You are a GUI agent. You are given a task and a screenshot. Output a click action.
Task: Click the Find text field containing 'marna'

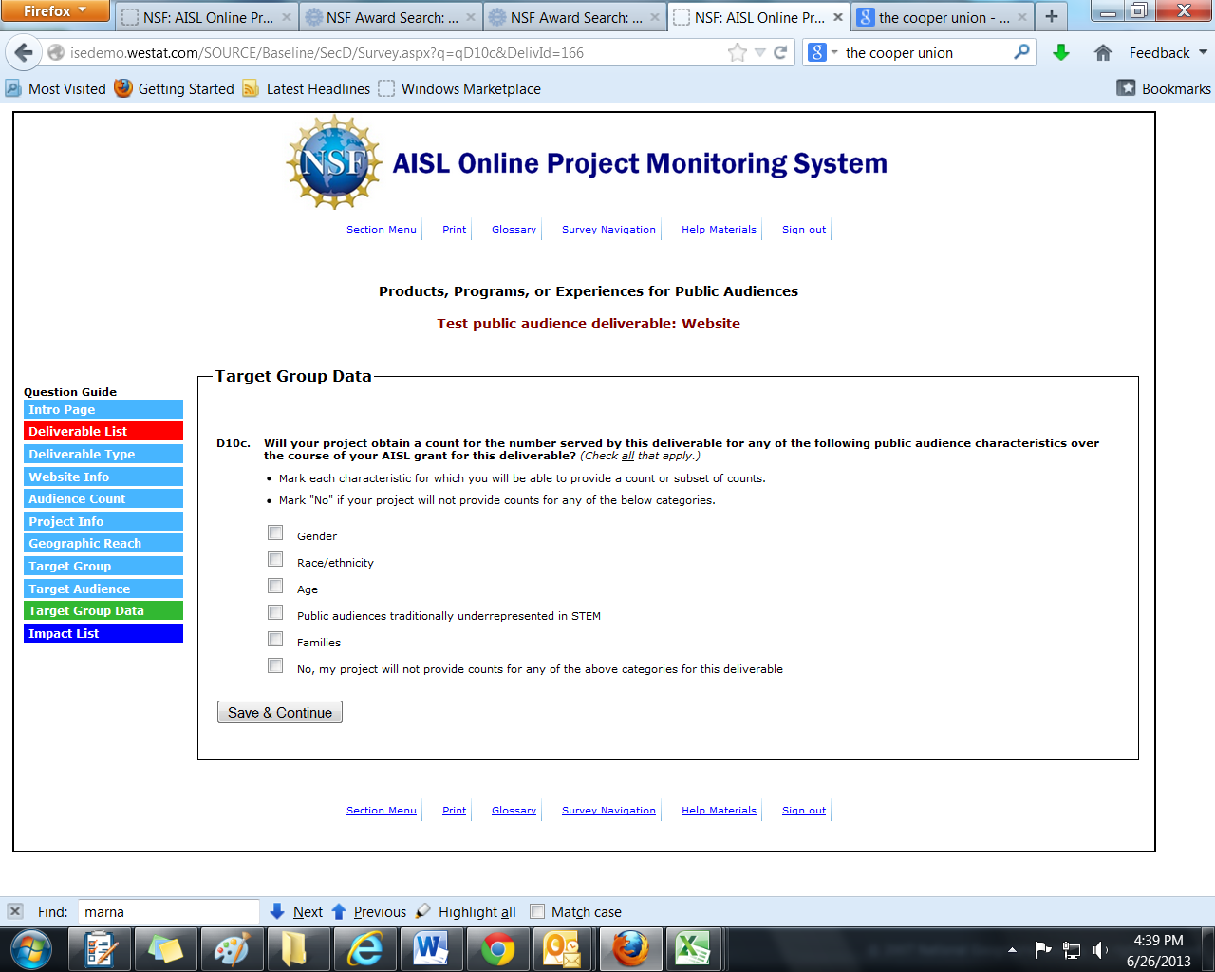pyautogui.click(x=168, y=911)
